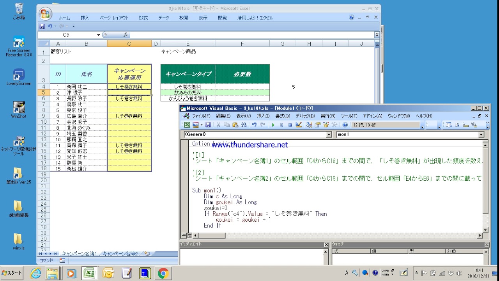This screenshot has height=281, width=499.
Task: Click the Windows スタート button
Action: click(x=12, y=273)
